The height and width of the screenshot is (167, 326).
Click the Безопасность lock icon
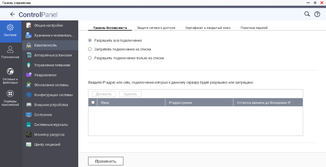click(x=29, y=45)
